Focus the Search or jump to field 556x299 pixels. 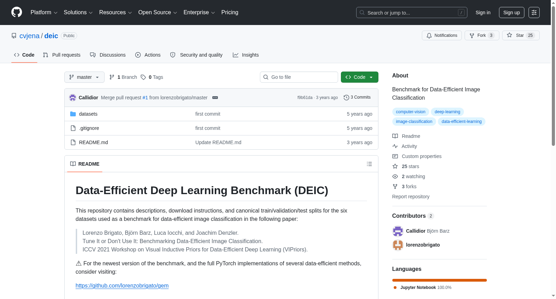tap(412, 13)
